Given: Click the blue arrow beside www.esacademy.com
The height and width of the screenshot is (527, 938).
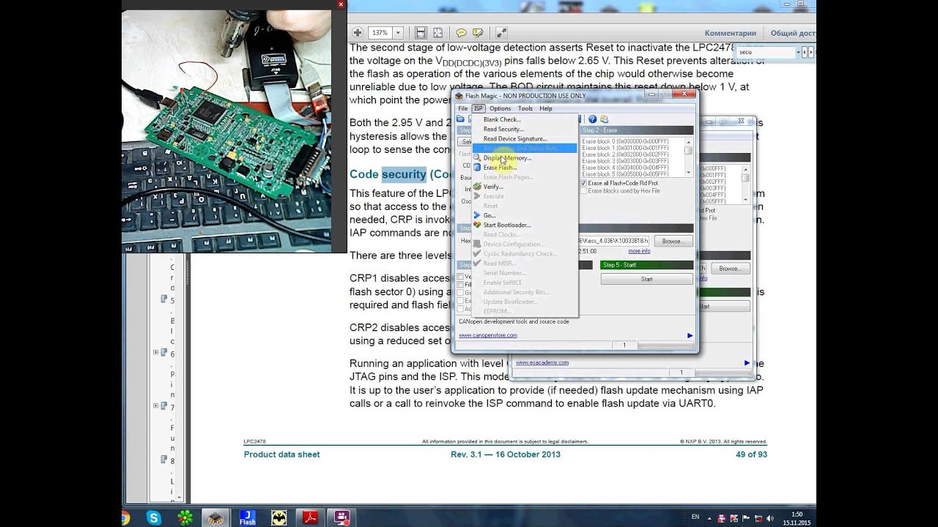Looking at the screenshot, I should point(747,362).
